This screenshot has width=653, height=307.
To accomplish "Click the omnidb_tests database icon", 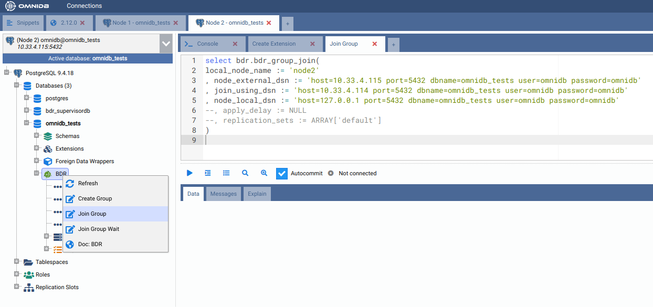I will coord(37,123).
